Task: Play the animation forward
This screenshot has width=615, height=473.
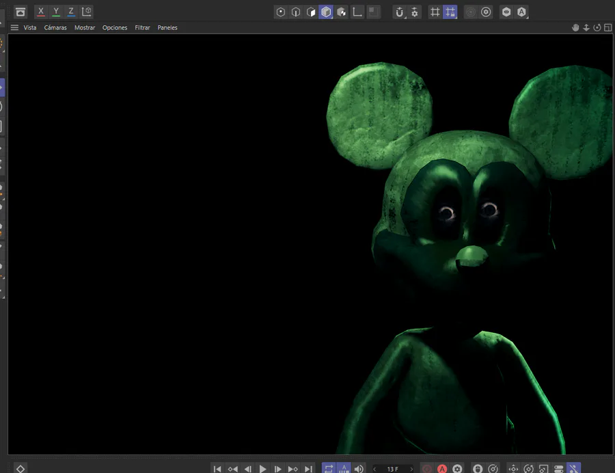Action: [x=262, y=469]
